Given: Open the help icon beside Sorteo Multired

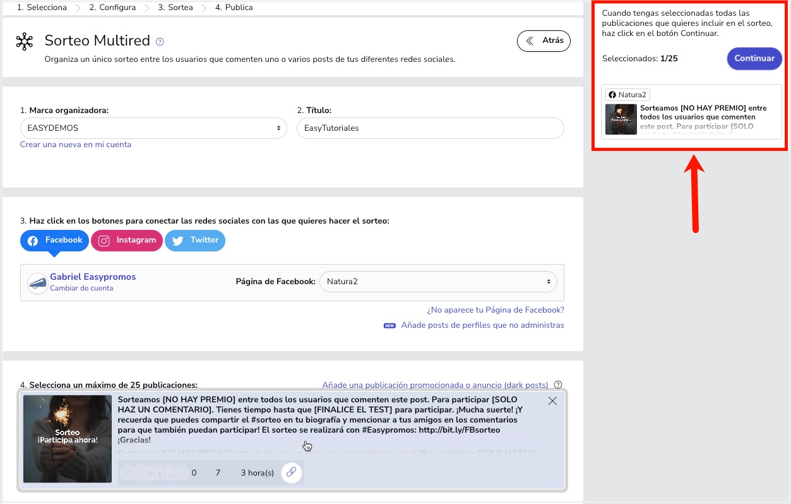Looking at the screenshot, I should click(x=160, y=42).
